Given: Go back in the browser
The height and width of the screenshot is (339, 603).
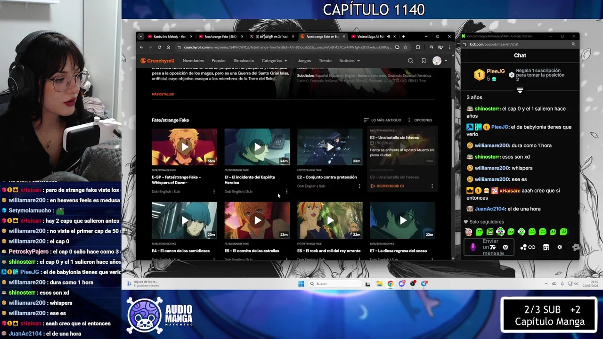Looking at the screenshot, I should tap(141, 47).
